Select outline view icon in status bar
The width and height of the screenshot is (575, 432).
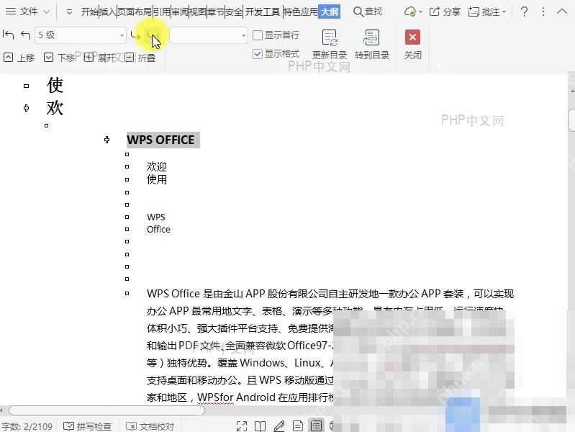(x=316, y=426)
